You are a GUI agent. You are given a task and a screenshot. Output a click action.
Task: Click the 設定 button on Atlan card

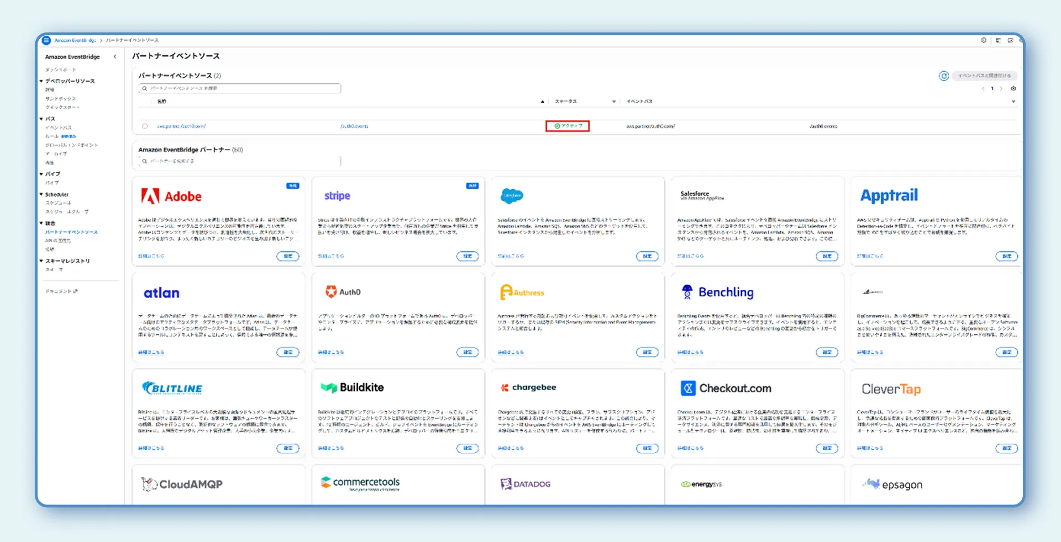pyautogui.click(x=288, y=352)
